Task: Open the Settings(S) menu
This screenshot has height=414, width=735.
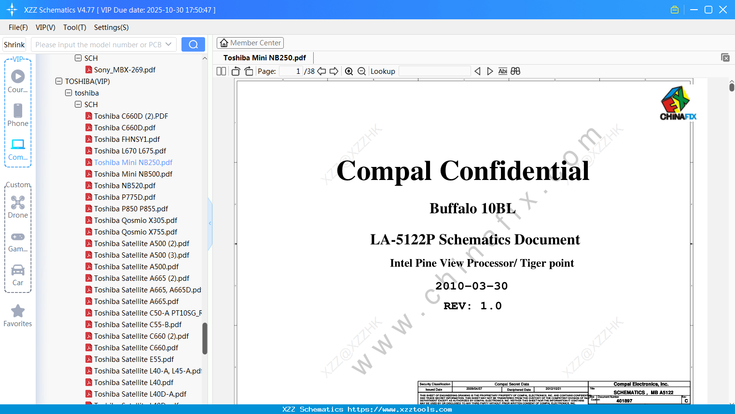Action: click(111, 28)
